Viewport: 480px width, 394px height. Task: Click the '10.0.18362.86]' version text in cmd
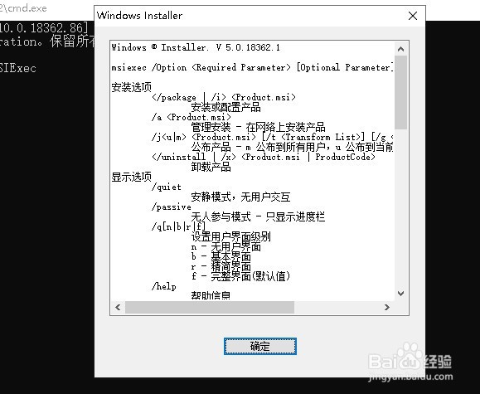tap(44, 28)
